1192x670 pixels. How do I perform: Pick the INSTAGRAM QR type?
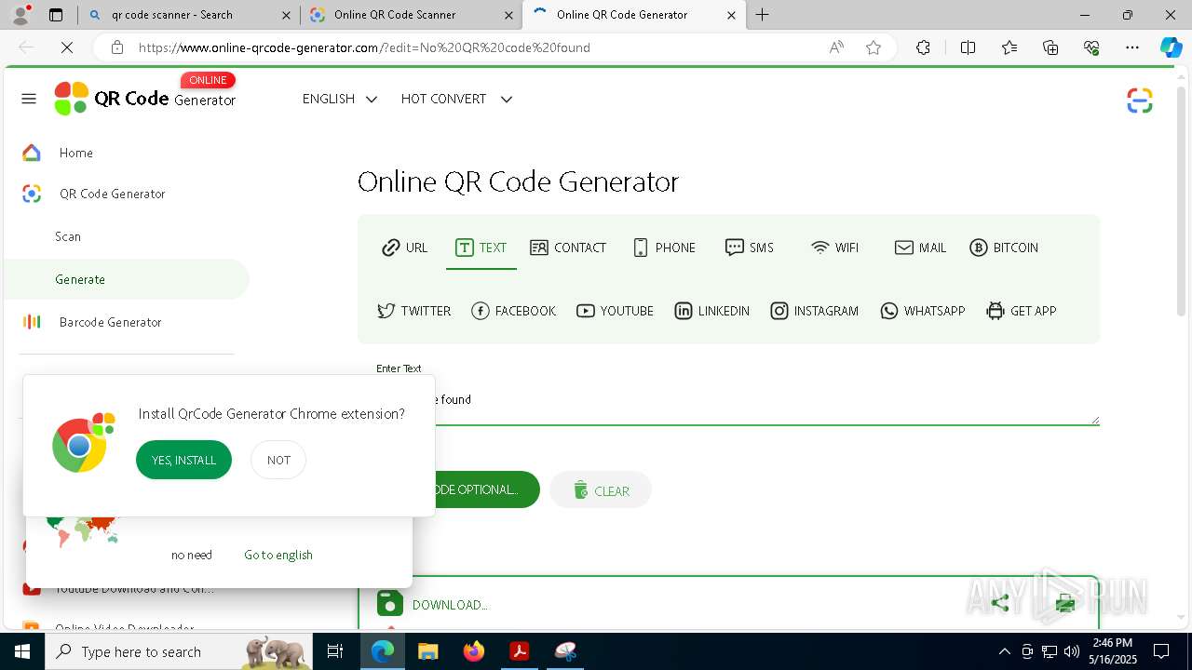coord(815,311)
